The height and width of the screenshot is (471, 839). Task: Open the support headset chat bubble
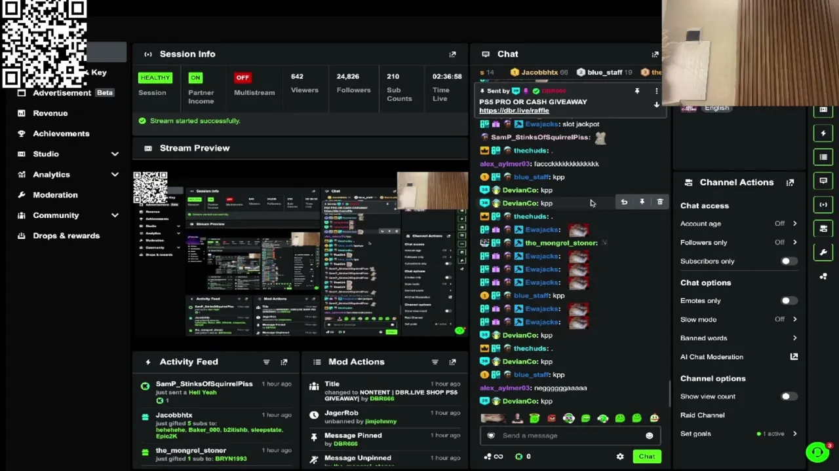(817, 452)
